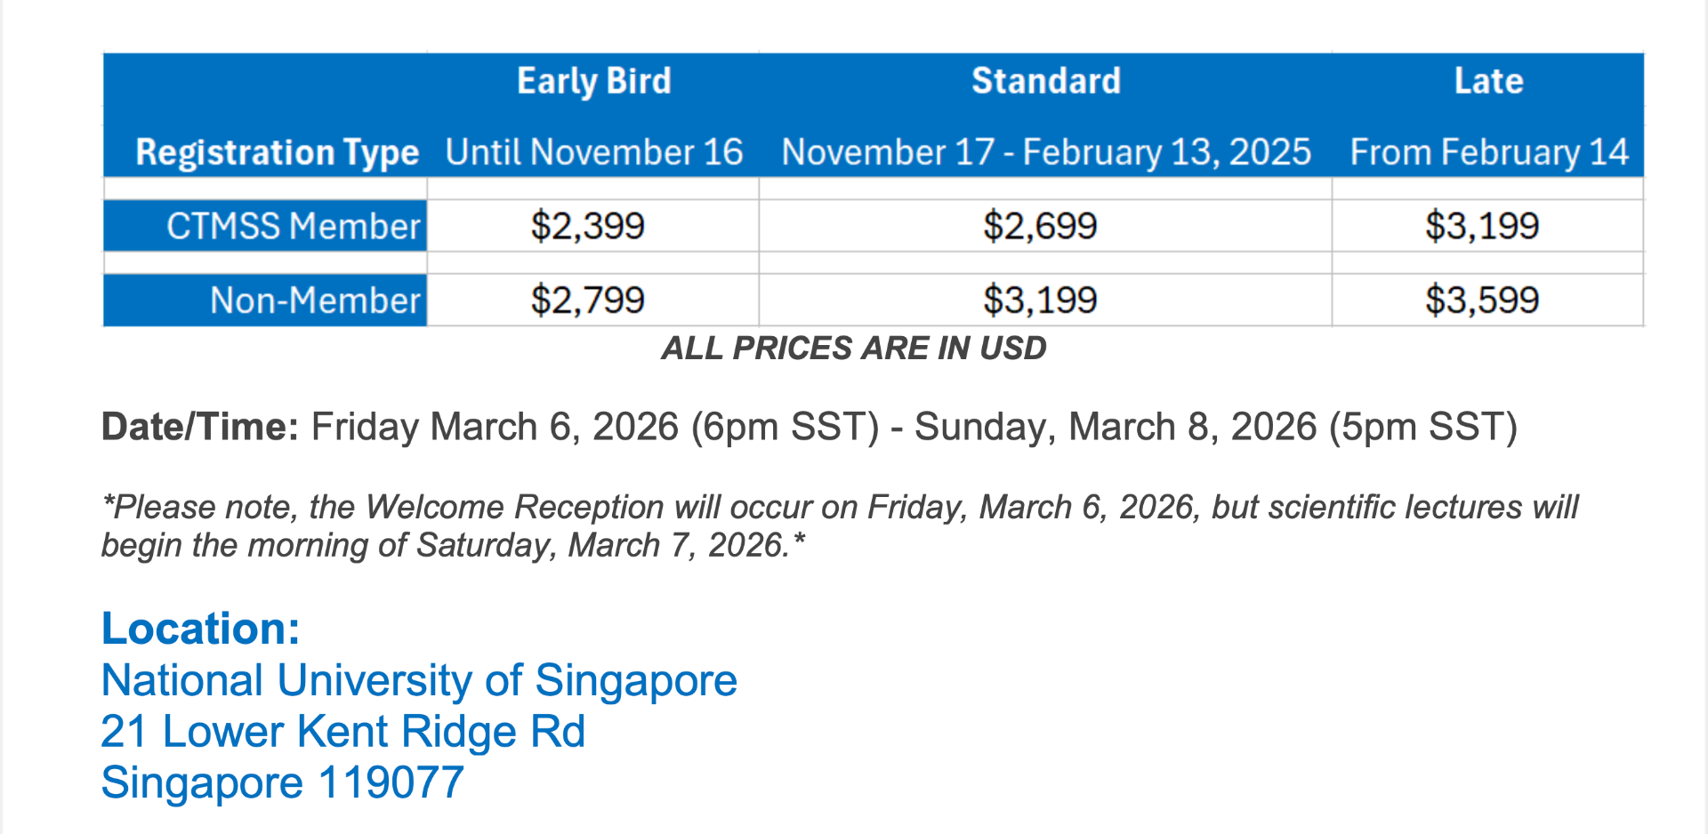Click the Late column header
The height and width of the screenshot is (834, 1708).
[x=1488, y=81]
